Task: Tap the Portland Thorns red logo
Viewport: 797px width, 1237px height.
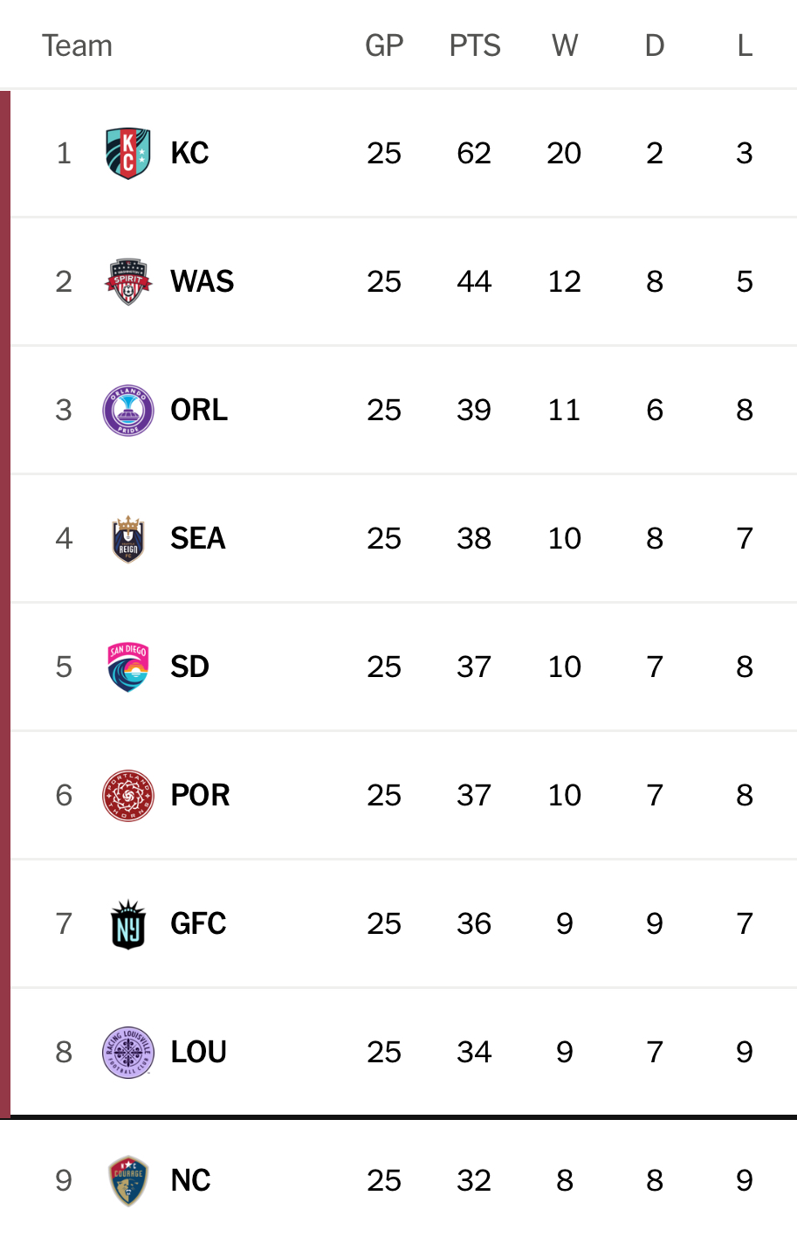Action: [x=128, y=796]
